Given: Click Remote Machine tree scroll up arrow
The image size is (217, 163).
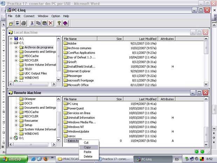Looking at the screenshot, I should [x=58, y=99].
